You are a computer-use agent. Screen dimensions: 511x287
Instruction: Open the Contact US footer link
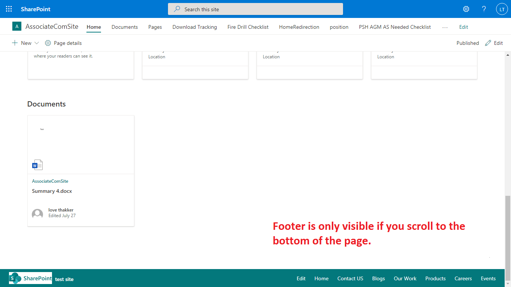(x=350, y=278)
